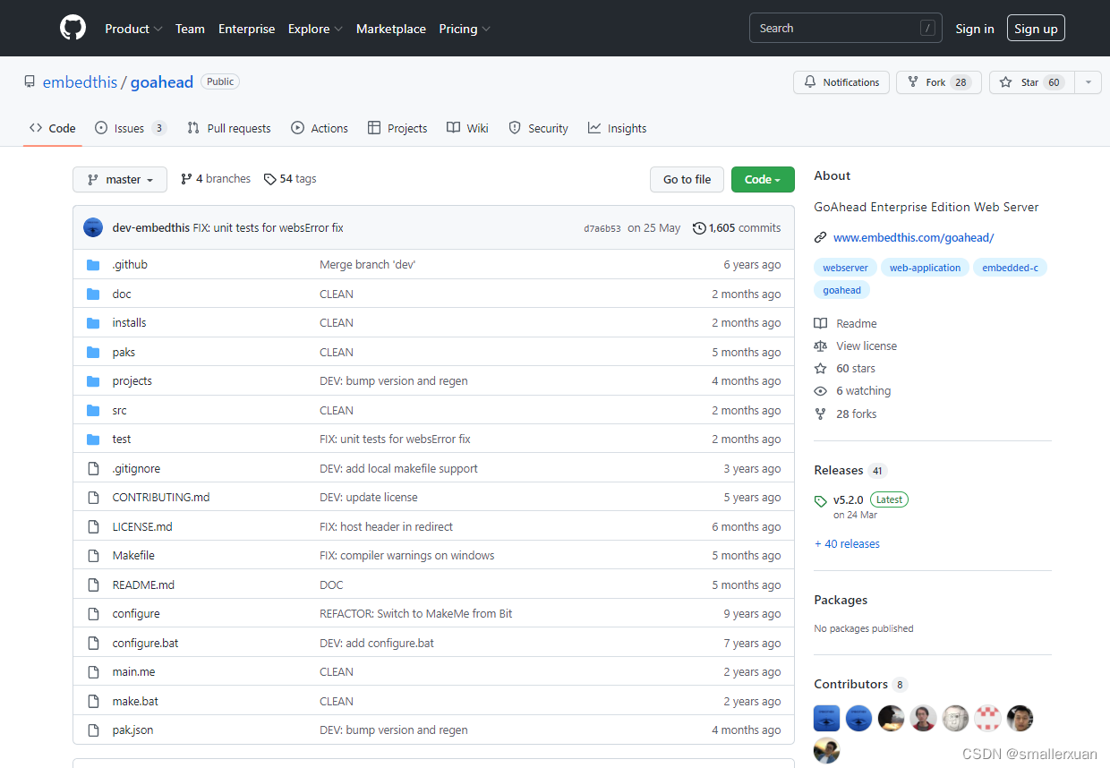The height and width of the screenshot is (768, 1110).
Task: Click commit hash d7a6b53
Action: pos(602,228)
